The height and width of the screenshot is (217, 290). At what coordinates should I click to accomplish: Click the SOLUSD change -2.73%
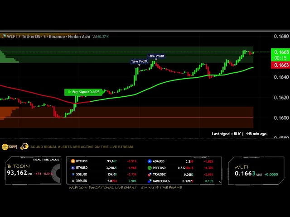(x=132, y=175)
